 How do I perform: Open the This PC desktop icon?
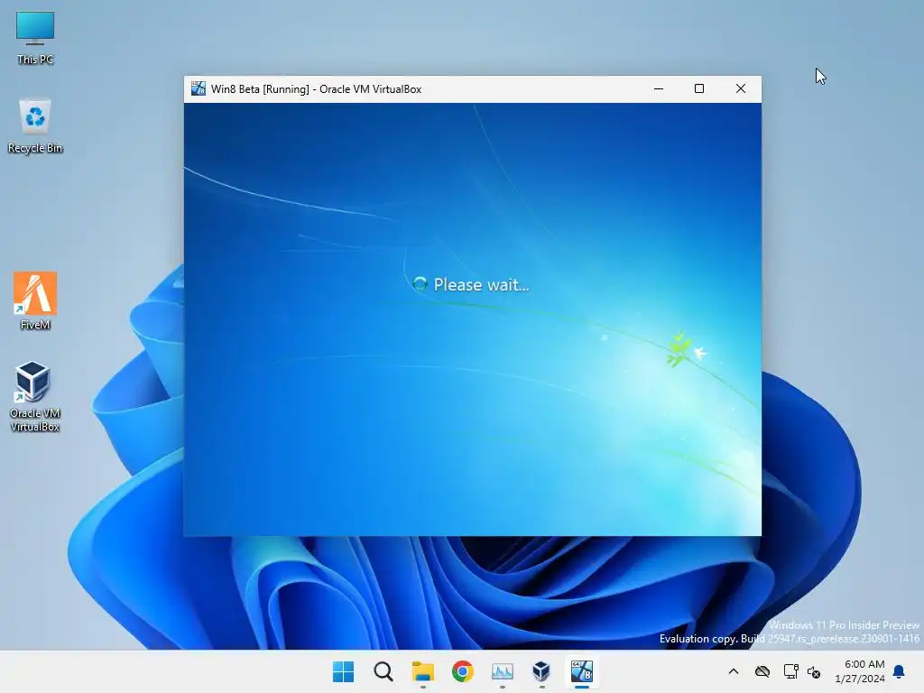pos(35,38)
